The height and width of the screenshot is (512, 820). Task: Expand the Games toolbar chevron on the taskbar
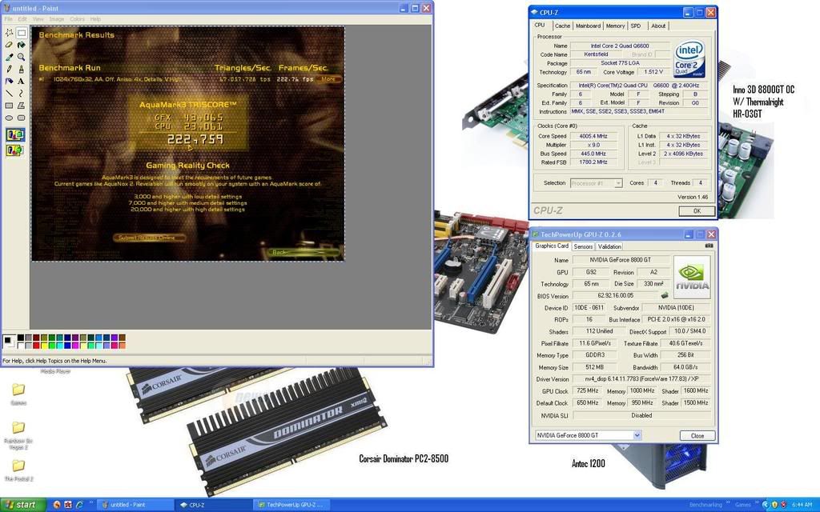(x=757, y=504)
